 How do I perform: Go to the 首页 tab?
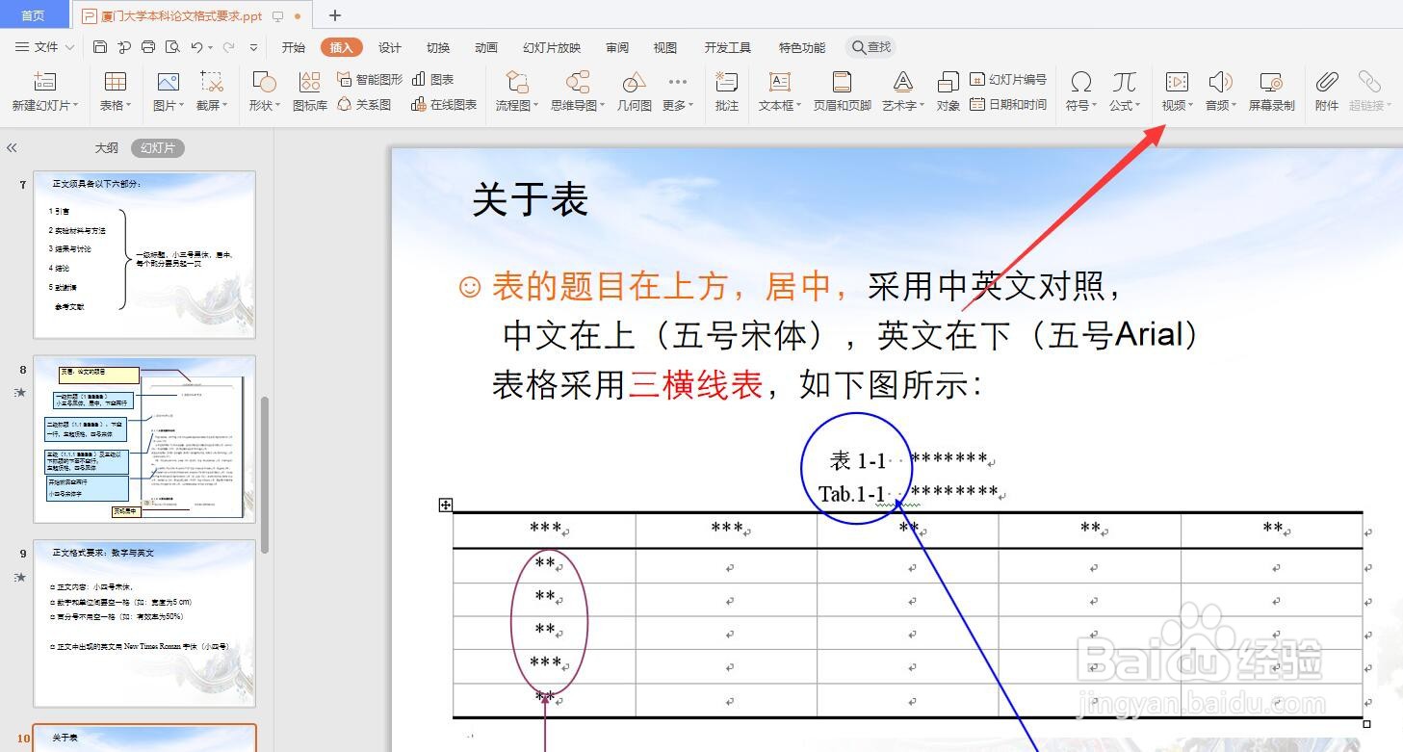point(33,15)
